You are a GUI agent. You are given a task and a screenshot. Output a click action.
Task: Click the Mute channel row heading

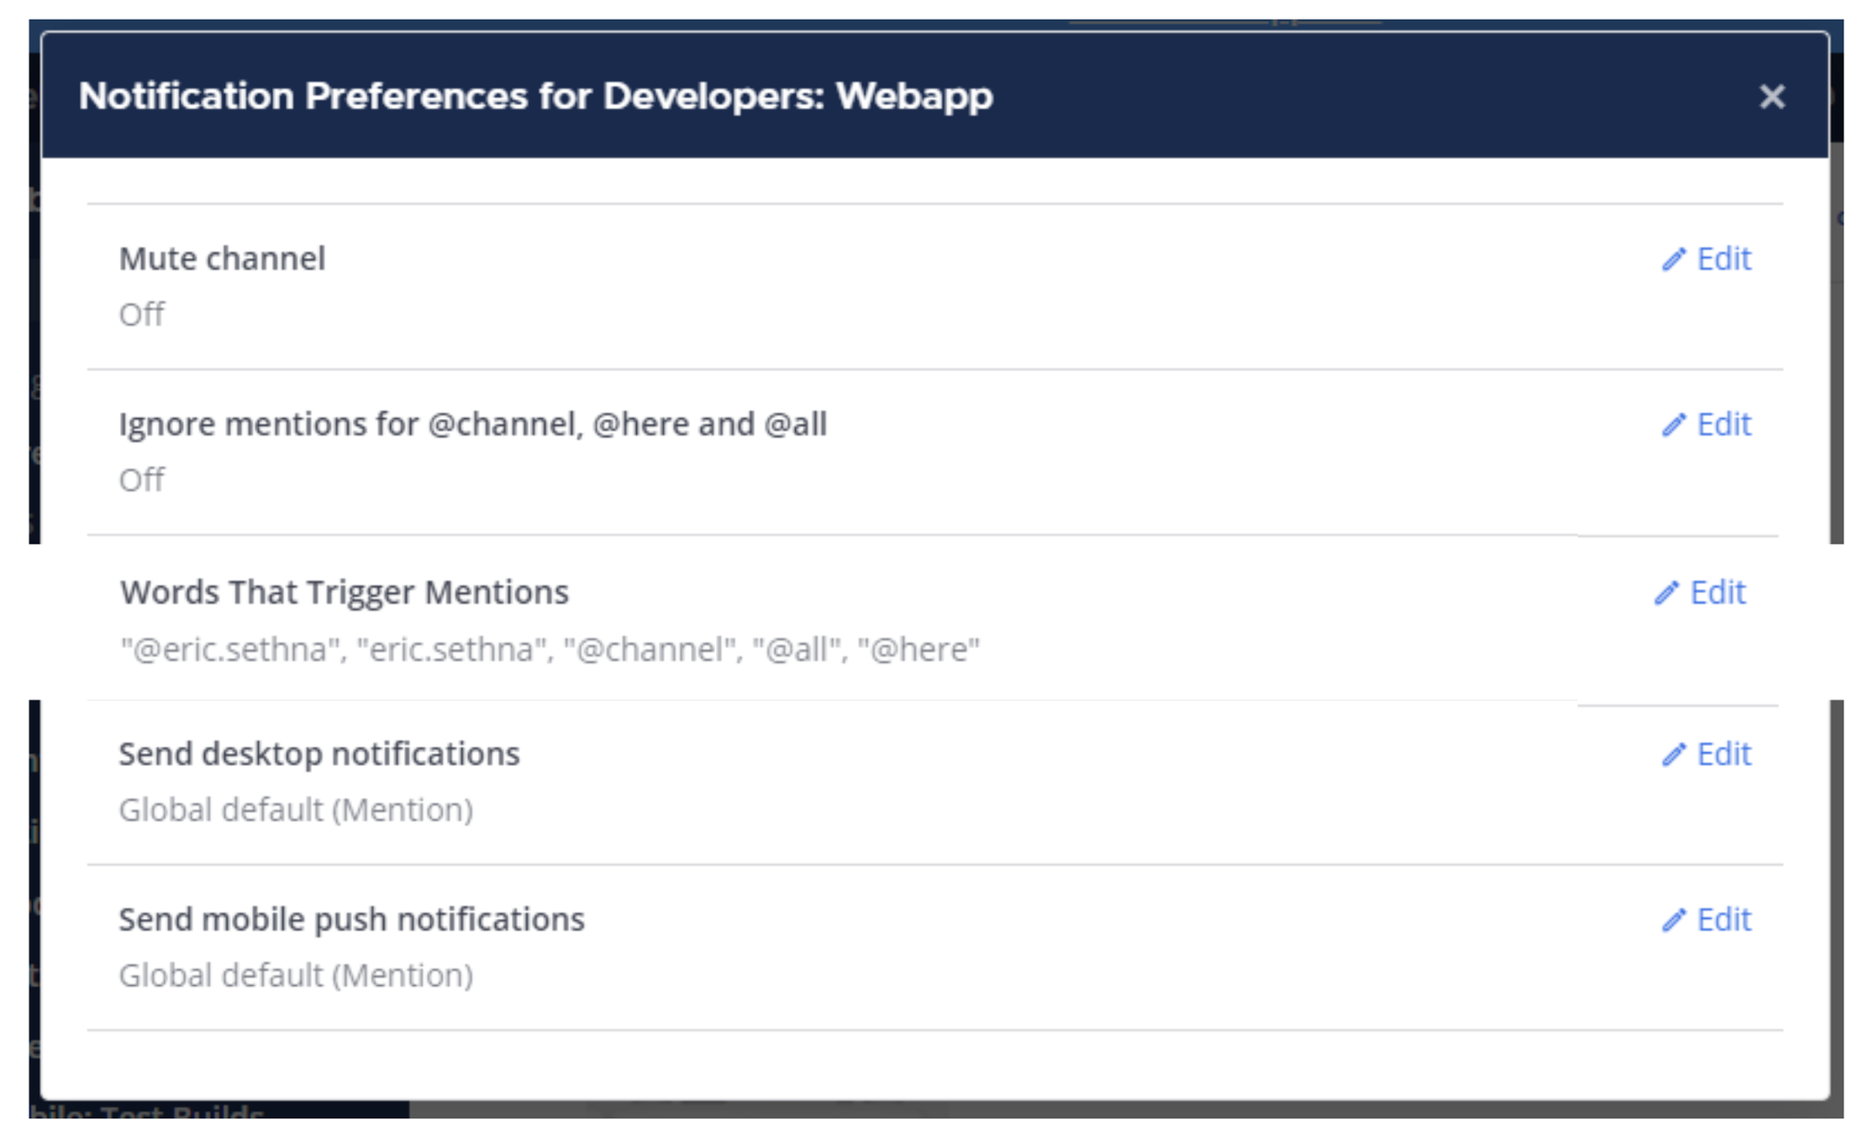[222, 259]
